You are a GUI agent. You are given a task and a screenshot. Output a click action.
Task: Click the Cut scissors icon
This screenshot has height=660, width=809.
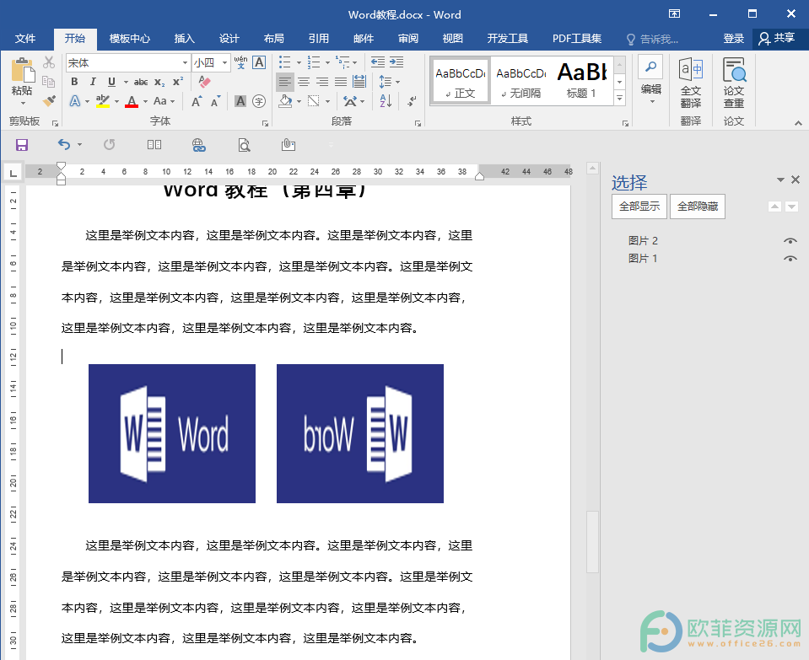point(49,62)
